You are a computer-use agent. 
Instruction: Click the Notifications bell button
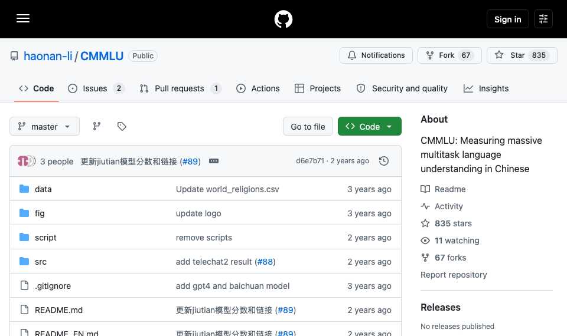376,55
